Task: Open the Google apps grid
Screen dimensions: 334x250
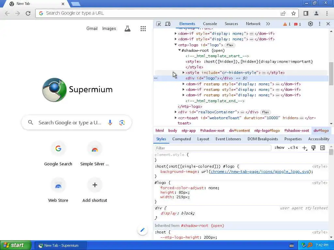Action: (143, 29)
